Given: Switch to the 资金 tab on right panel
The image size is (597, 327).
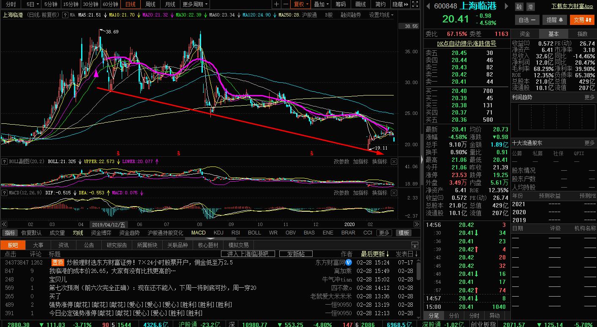Looking at the screenshot, I should [525, 33].
